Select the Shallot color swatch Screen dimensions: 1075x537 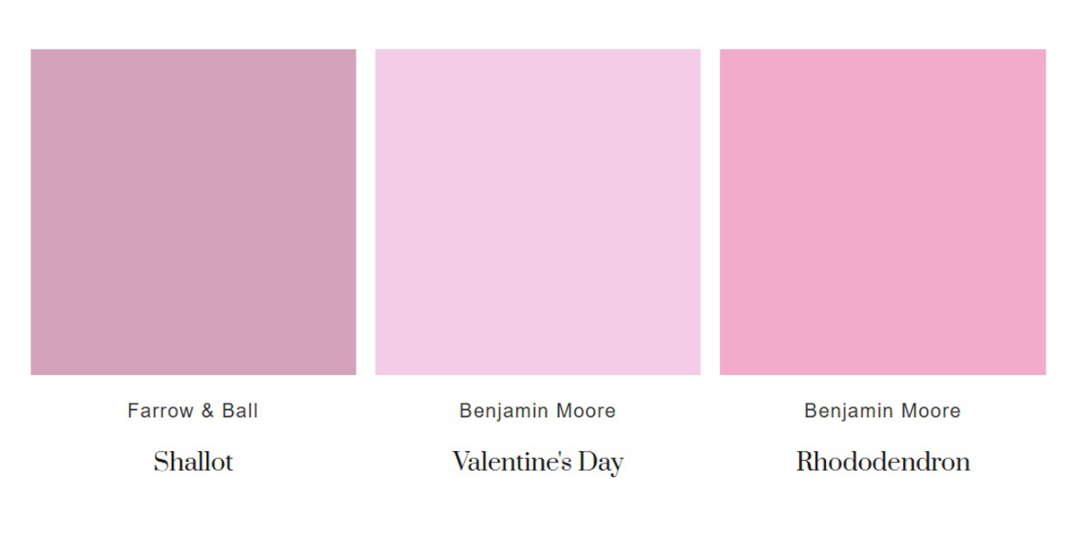coord(193,212)
